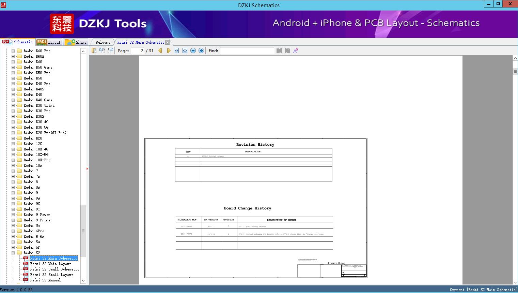Expand Redmi K30 Ultra folder
The height and width of the screenshot is (293, 518).
[13, 105]
